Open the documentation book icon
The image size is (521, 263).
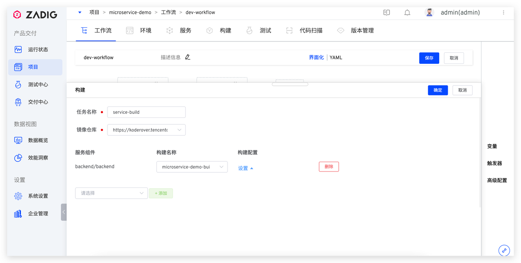coord(387,13)
